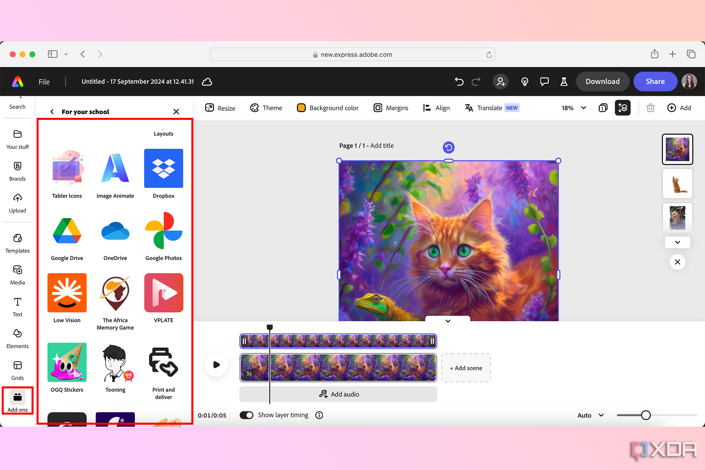Viewport: 705px width, 470px height.
Task: Pick the Background color swatch
Action: pyautogui.click(x=301, y=108)
